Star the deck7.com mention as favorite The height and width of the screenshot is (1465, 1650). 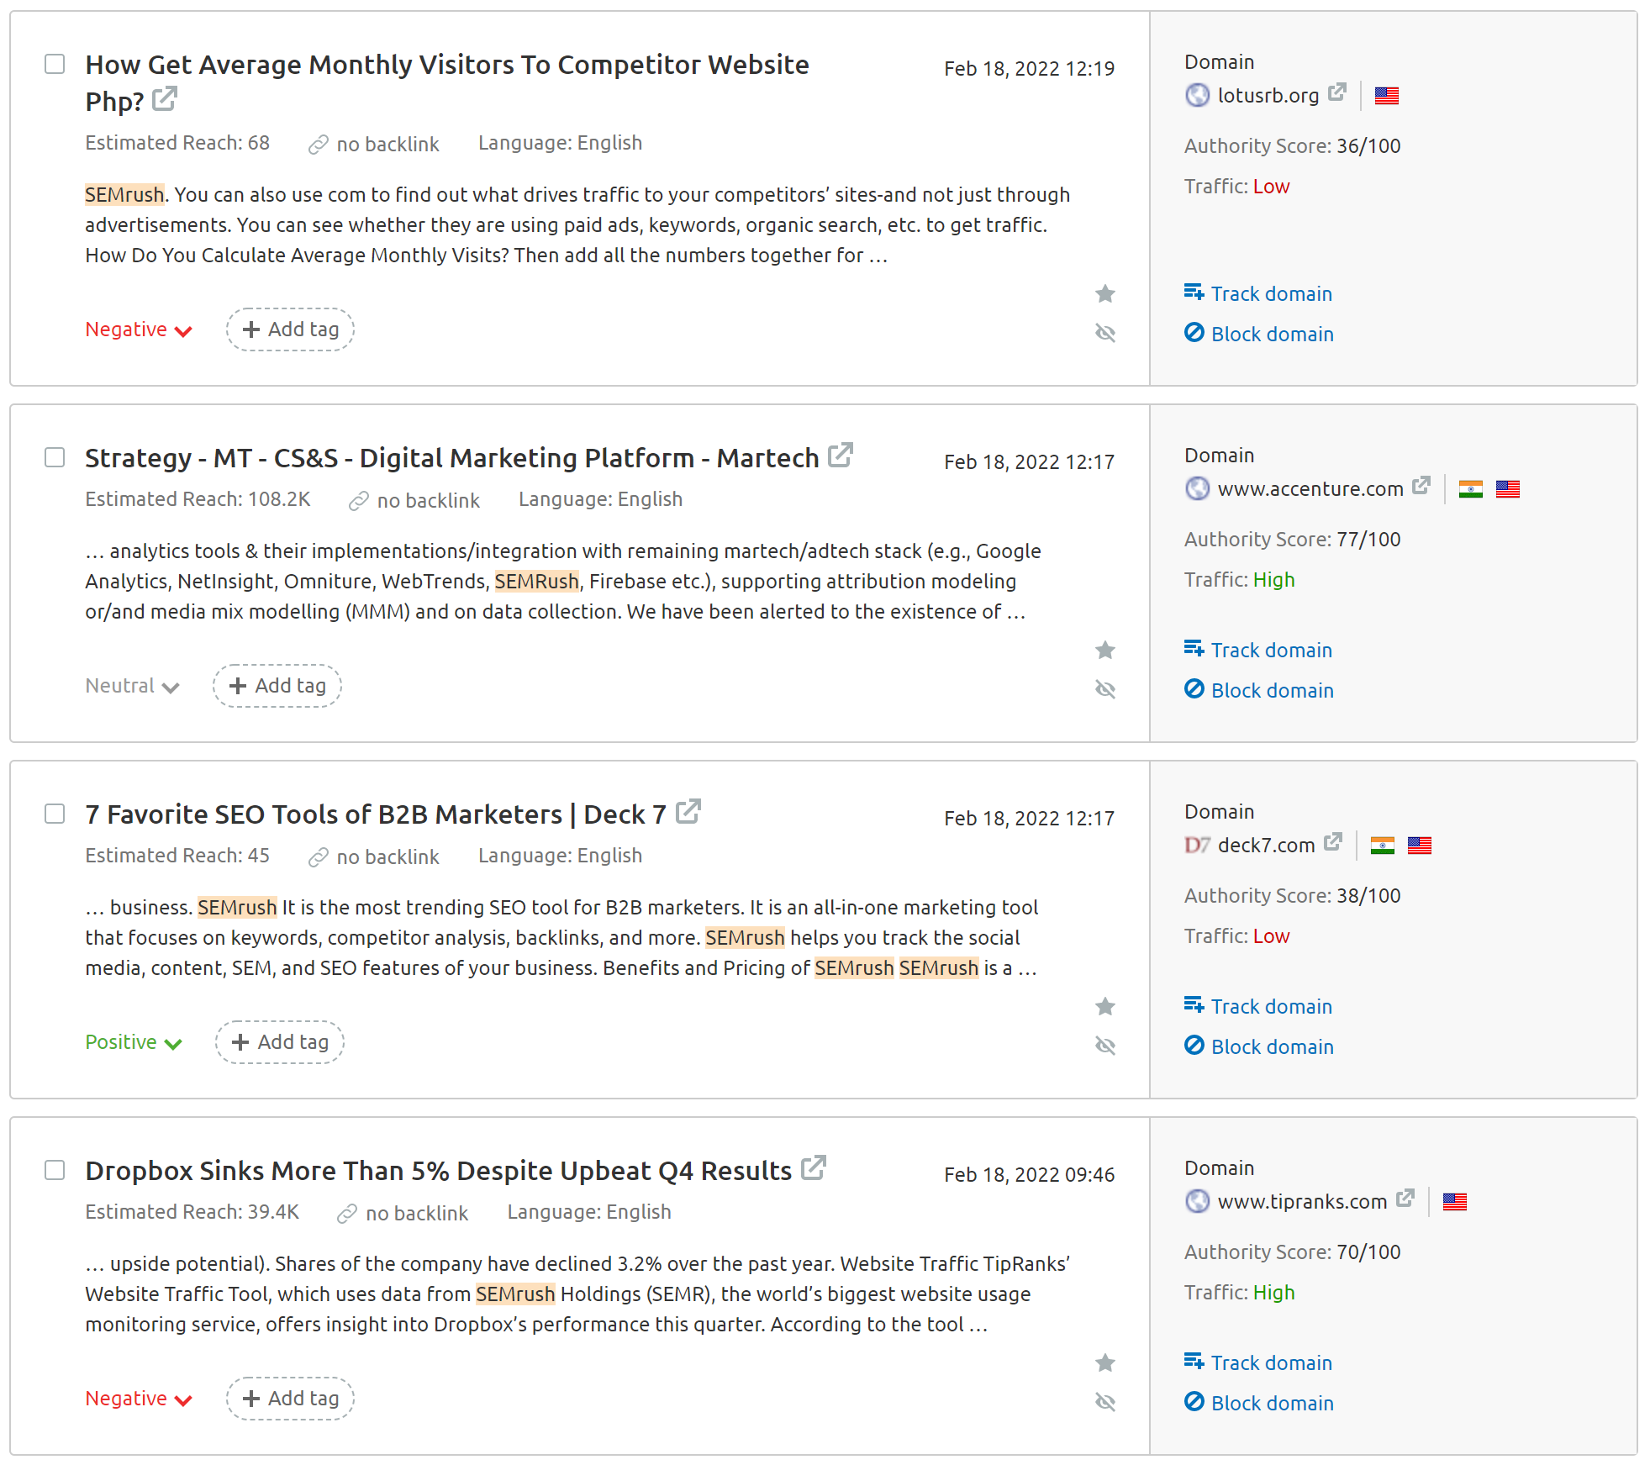pos(1105,1006)
